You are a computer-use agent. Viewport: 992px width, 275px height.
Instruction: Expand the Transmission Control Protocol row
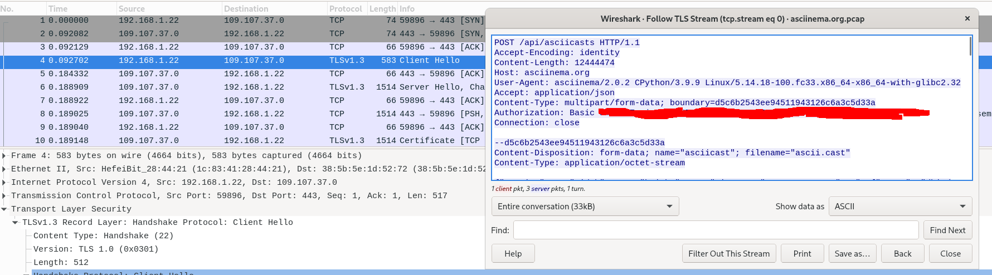point(4,196)
